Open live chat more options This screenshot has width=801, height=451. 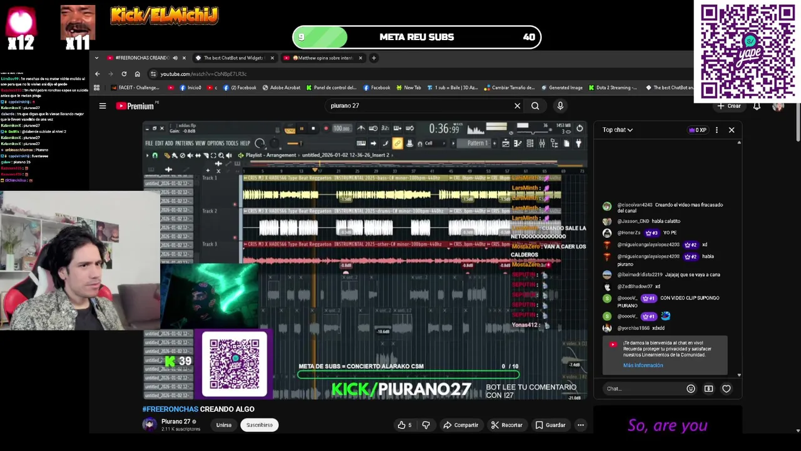click(x=717, y=130)
